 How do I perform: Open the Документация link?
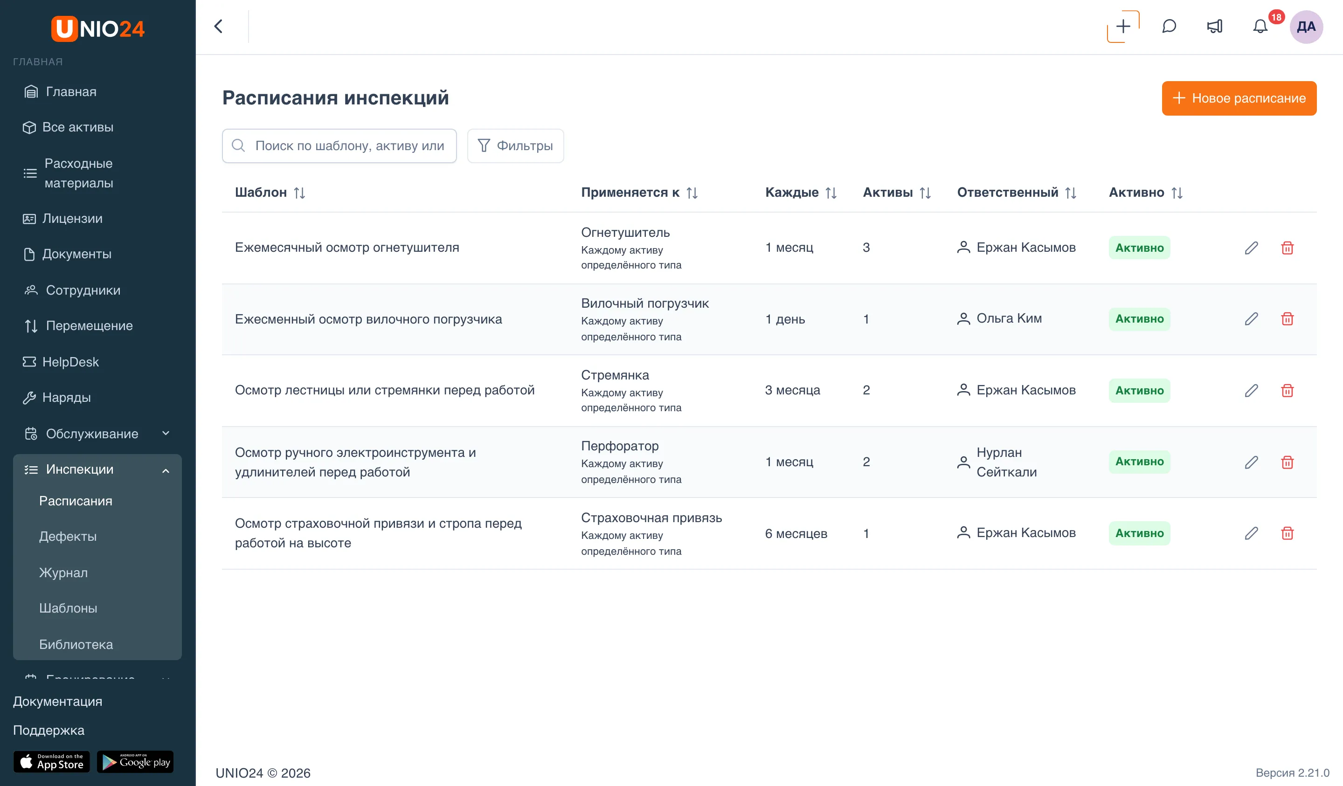coord(57,701)
